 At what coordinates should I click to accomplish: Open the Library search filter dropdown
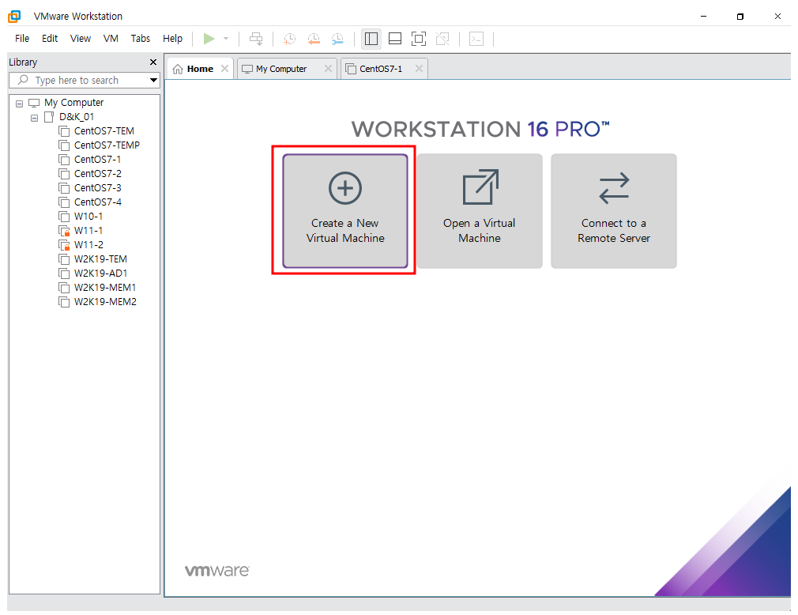tap(153, 81)
